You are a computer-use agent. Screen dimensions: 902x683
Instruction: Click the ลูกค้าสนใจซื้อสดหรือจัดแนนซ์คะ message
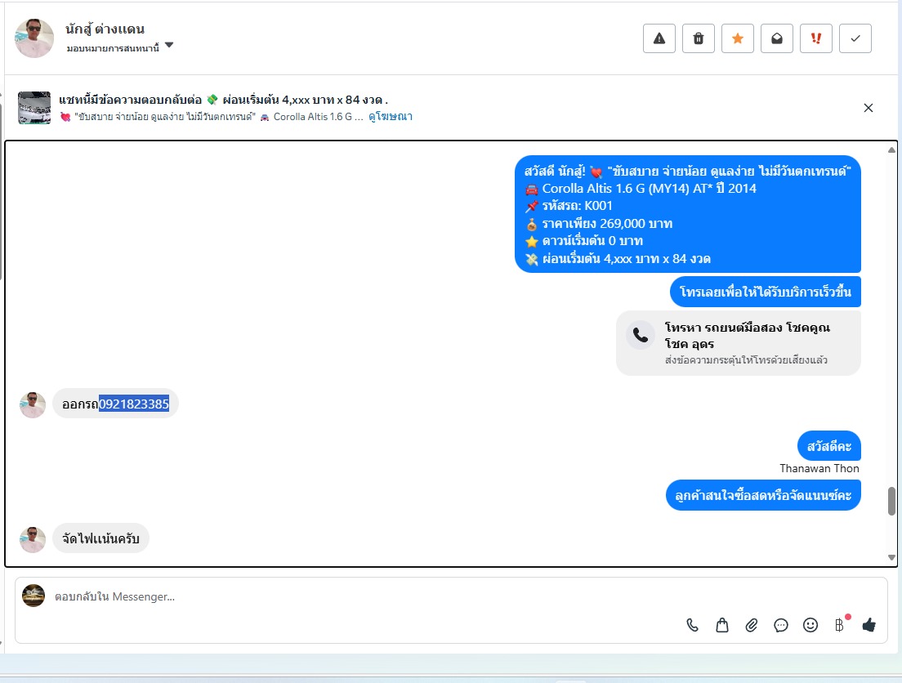click(x=763, y=495)
